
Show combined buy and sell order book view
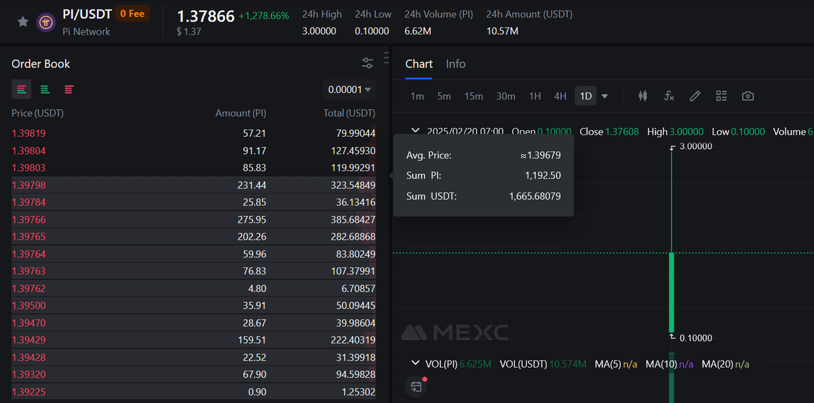point(22,89)
